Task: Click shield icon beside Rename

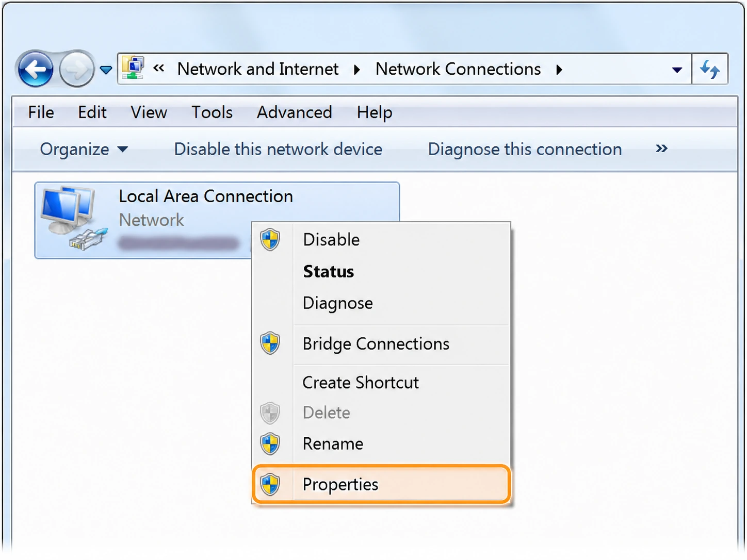Action: pos(270,443)
